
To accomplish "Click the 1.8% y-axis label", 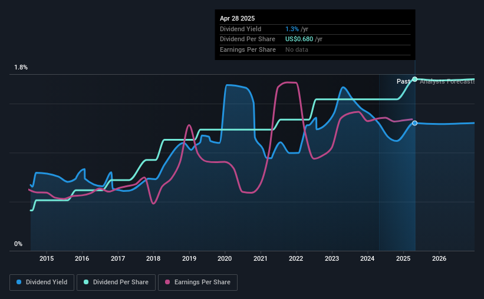I will [21, 68].
